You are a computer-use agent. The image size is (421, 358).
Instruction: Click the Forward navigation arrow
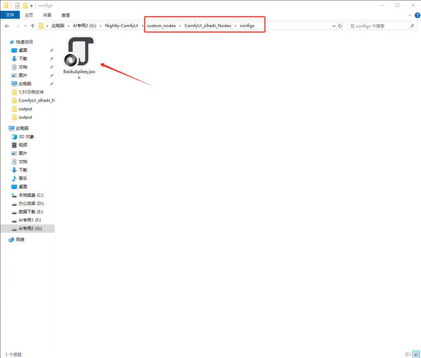(x=17, y=26)
